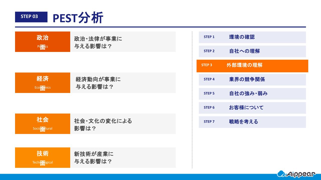Screen dimensions: 321x180
Task: Select STEP 1 環境の確認 item
Action: pos(252,37)
